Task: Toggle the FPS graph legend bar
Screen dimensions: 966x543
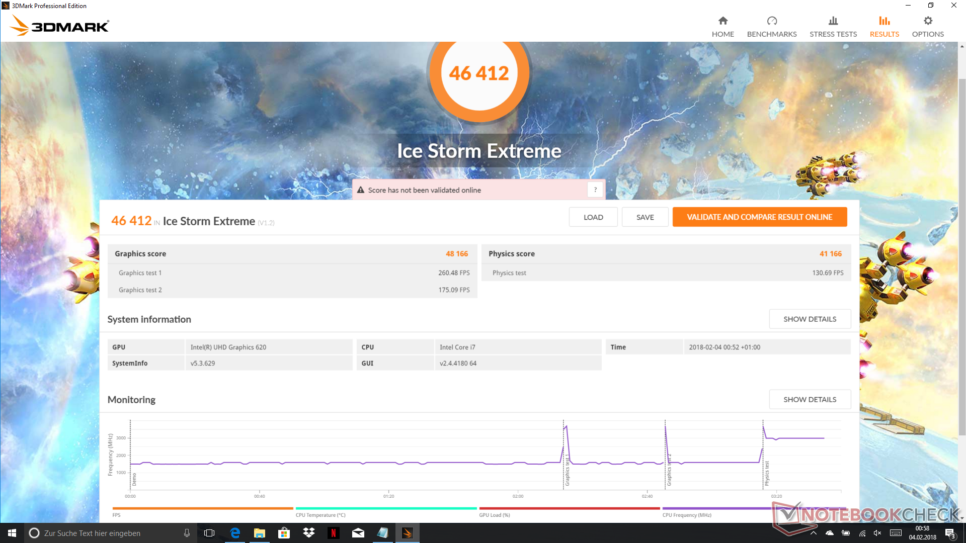Action: tap(202, 509)
